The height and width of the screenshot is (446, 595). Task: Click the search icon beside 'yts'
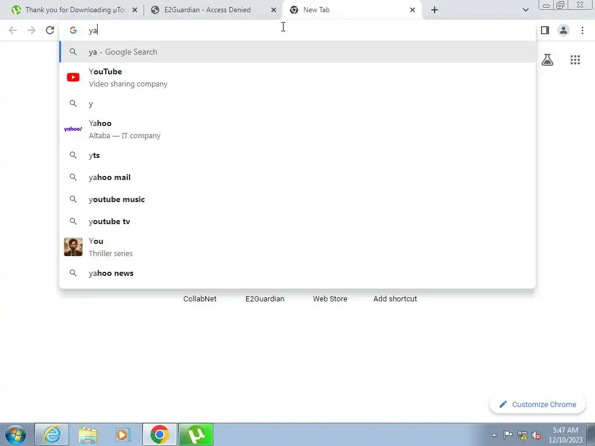73,155
